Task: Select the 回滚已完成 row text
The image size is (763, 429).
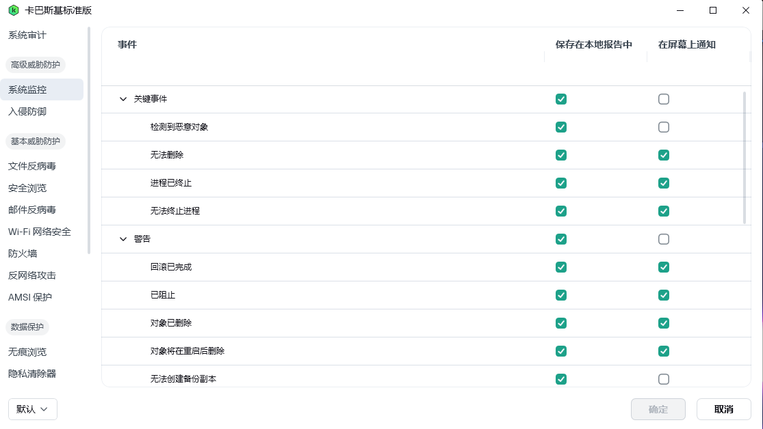Action: click(x=171, y=267)
